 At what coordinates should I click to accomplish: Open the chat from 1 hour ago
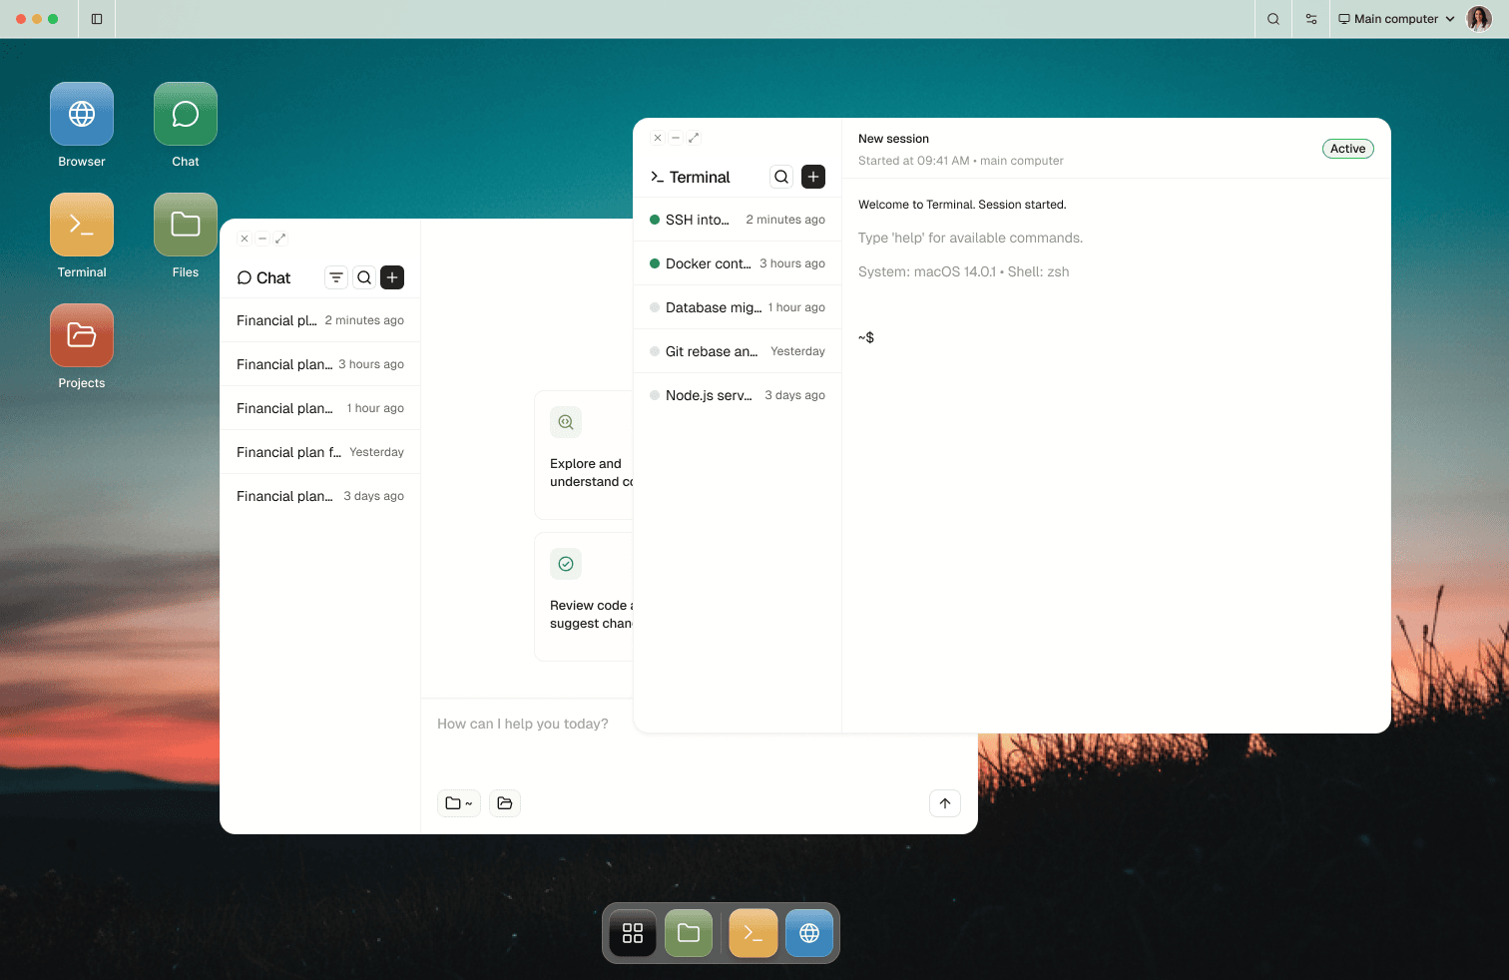point(320,408)
